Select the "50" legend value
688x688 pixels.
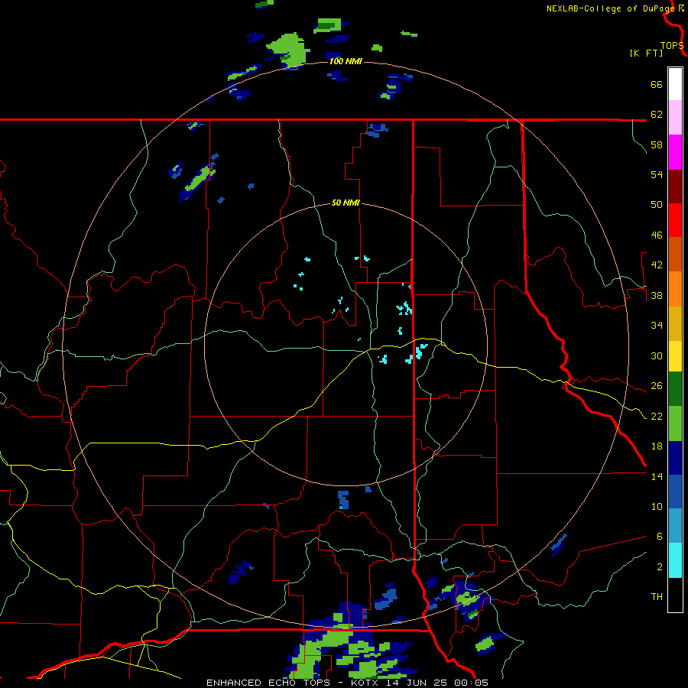click(657, 205)
